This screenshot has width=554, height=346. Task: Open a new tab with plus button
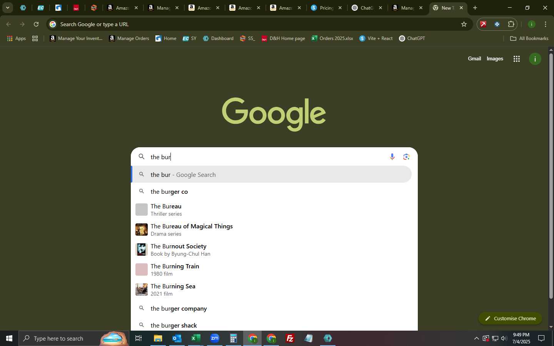(475, 8)
